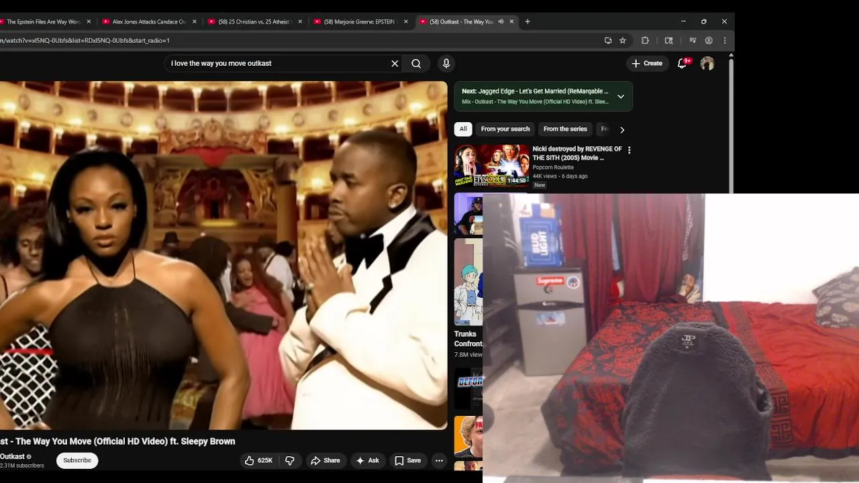
Task: Open the Ask AI button
Action: 368,460
